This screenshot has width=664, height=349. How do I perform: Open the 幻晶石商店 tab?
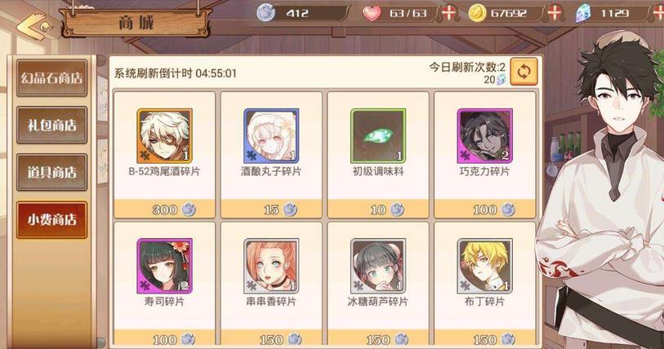[51, 77]
